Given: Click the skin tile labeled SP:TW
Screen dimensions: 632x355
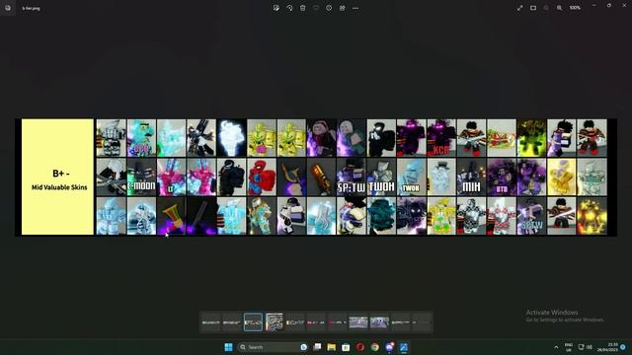Looking at the screenshot, I should pyautogui.click(x=352, y=177).
